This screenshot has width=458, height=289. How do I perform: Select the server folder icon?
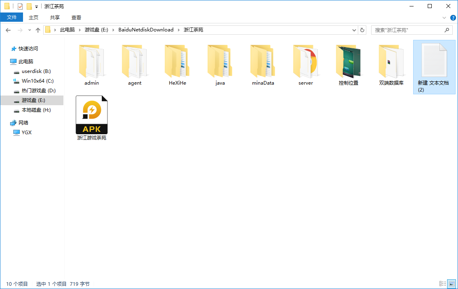pos(305,61)
